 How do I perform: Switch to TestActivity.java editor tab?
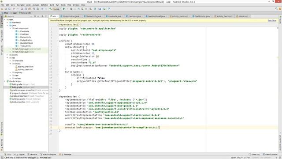(x=202, y=16)
